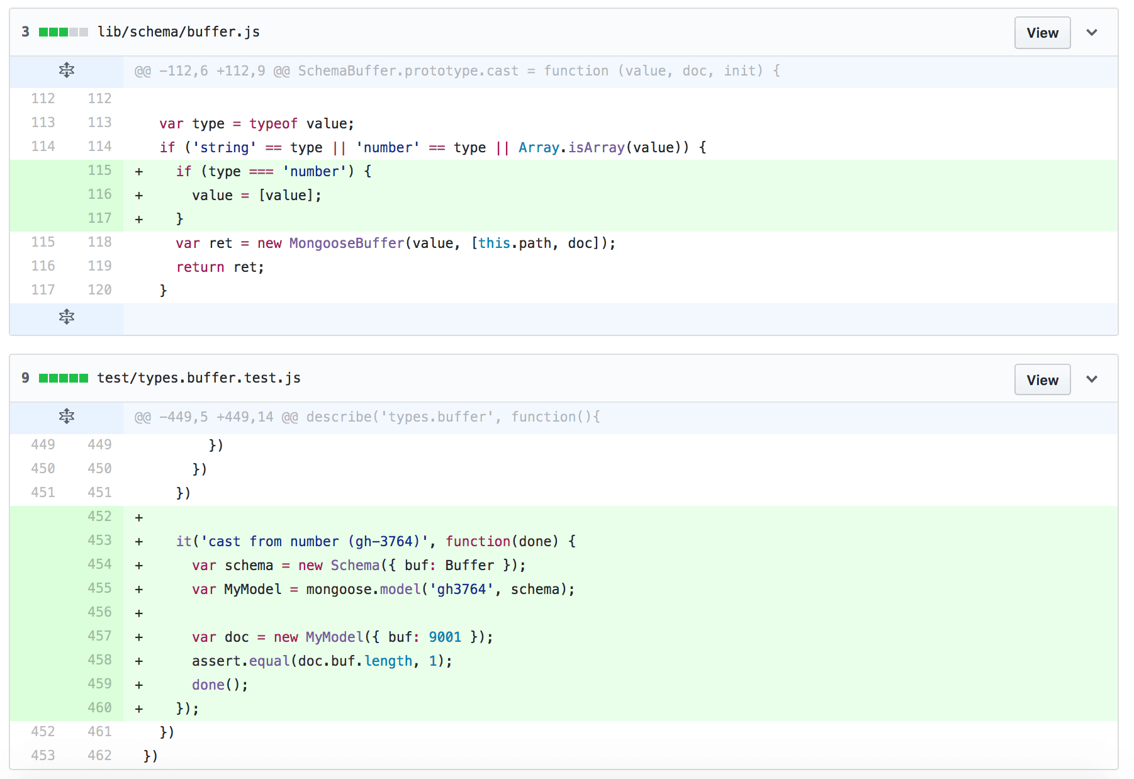
Task: Click the change count 9 beside test file
Action: [25, 378]
